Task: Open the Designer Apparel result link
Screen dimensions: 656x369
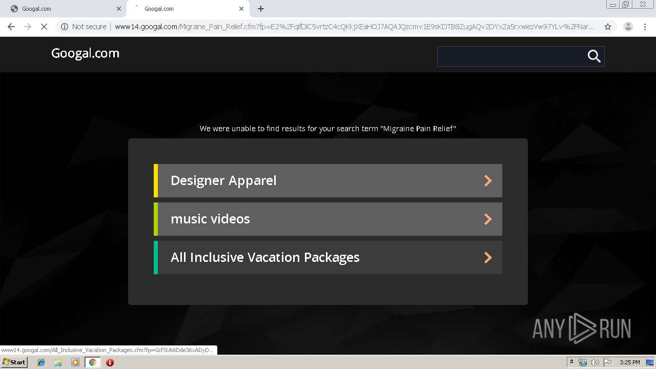Action: click(x=328, y=180)
